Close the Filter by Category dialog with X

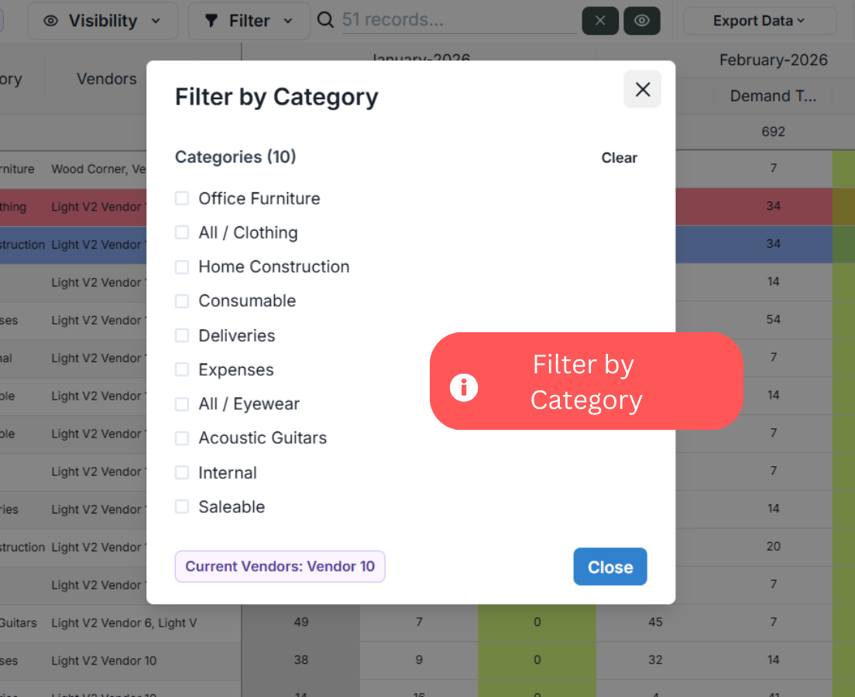[x=642, y=89]
